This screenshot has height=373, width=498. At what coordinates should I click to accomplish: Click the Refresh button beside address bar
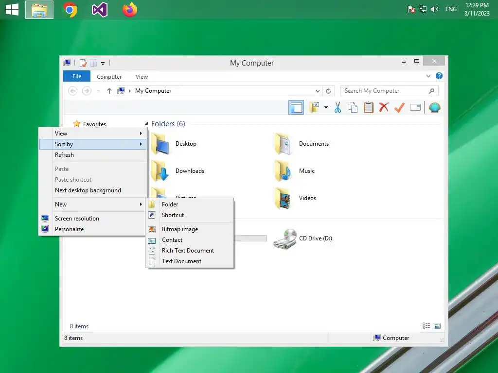[x=328, y=91]
